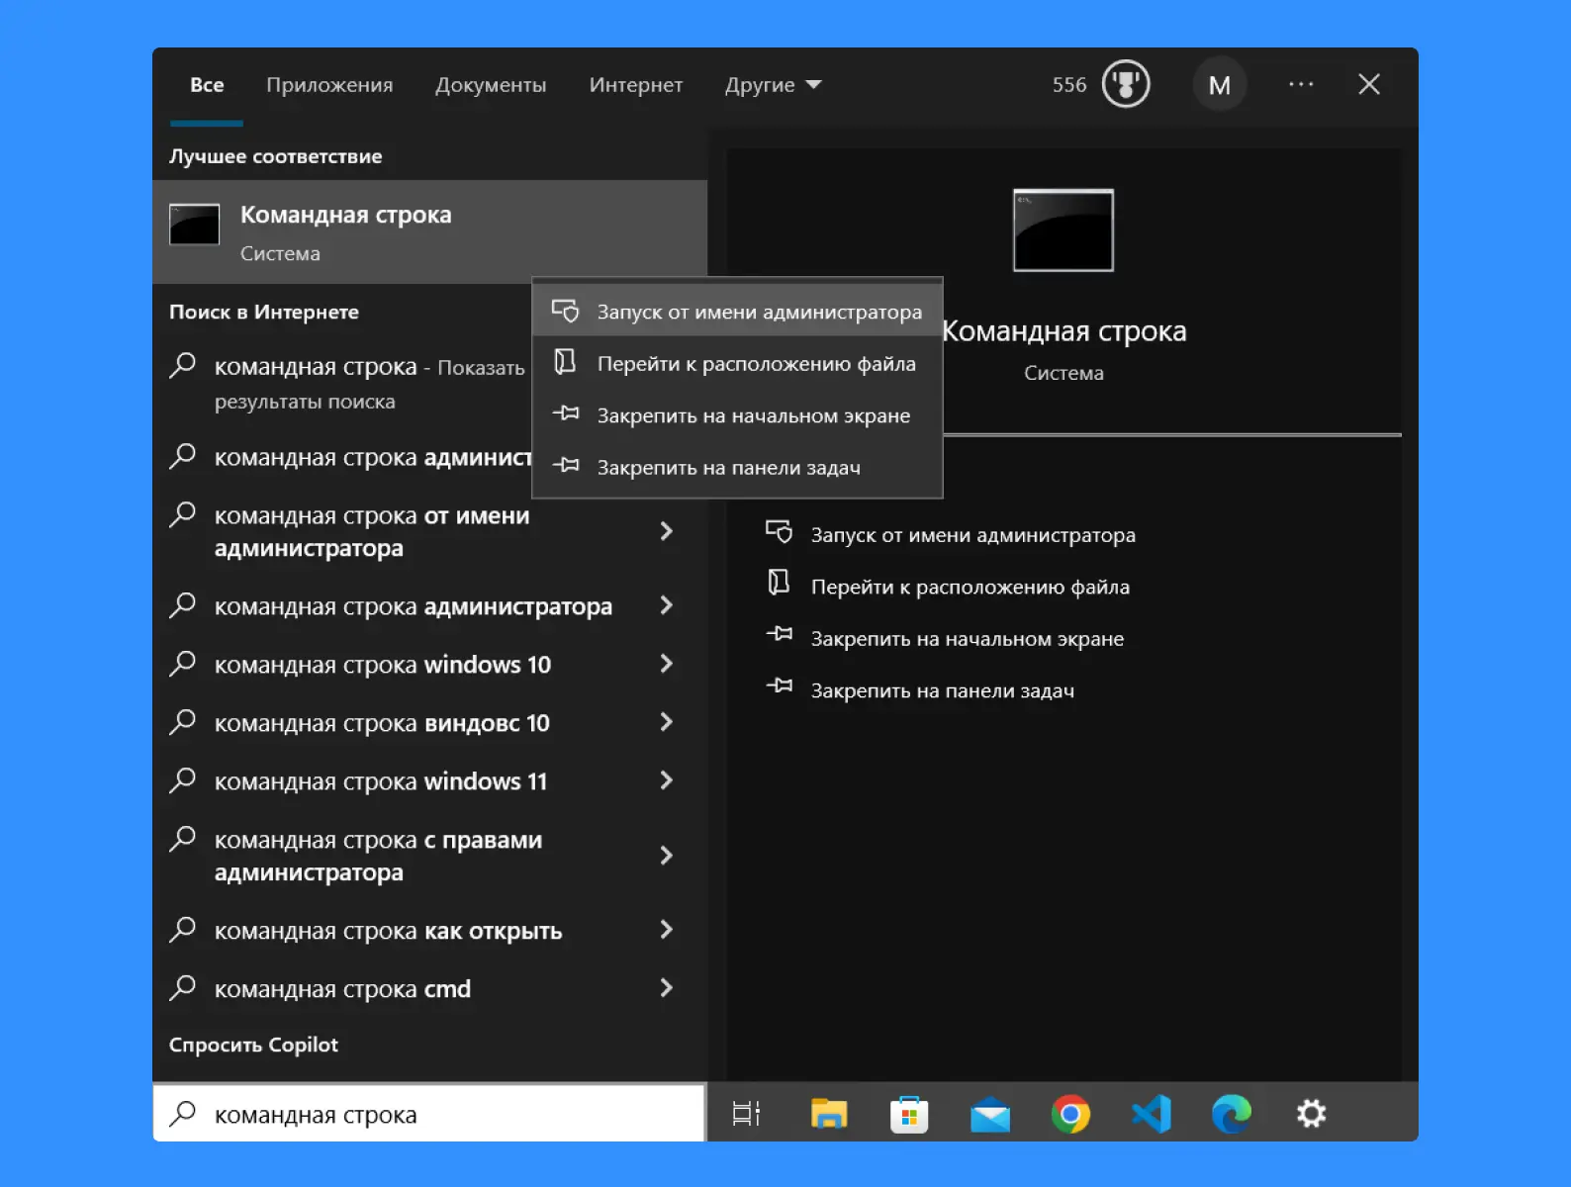This screenshot has width=1571, height=1187.
Task: Click pin to Start icon in right pane
Action: pyautogui.click(x=780, y=634)
